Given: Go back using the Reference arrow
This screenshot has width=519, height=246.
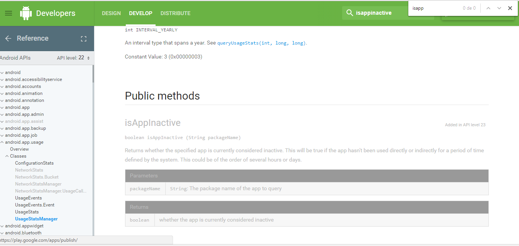Looking at the screenshot, I should [8, 38].
